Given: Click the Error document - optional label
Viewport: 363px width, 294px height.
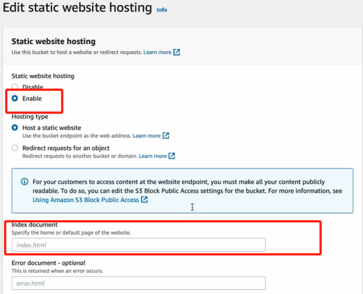Looking at the screenshot, I should click(49, 263).
